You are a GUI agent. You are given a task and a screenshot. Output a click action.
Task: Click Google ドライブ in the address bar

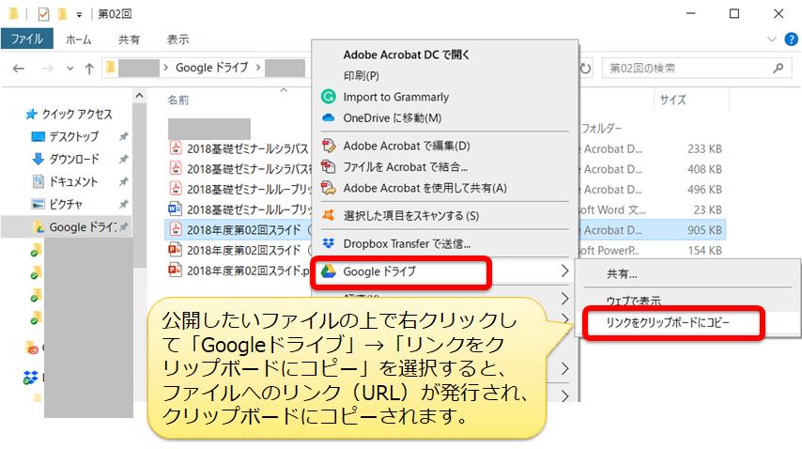pyautogui.click(x=211, y=68)
